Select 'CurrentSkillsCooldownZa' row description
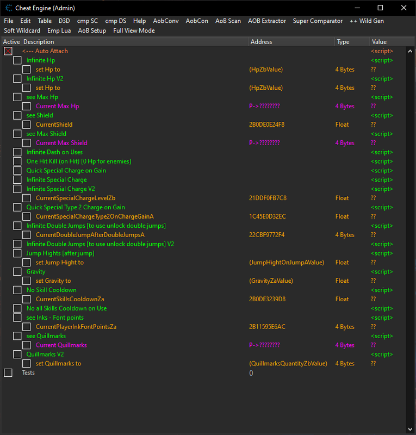Image resolution: width=416 pixels, height=435 pixels. click(x=70, y=299)
